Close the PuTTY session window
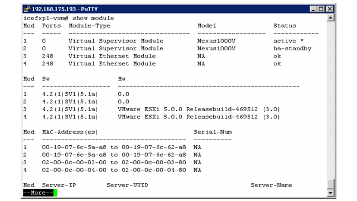 (330, 9)
